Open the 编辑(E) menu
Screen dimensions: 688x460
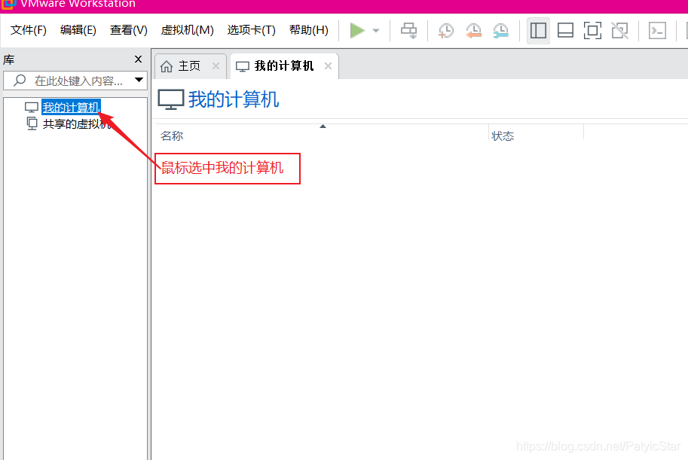78,30
